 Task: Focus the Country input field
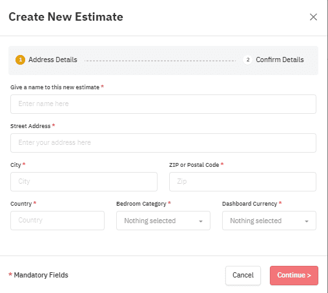pyautogui.click(x=57, y=221)
